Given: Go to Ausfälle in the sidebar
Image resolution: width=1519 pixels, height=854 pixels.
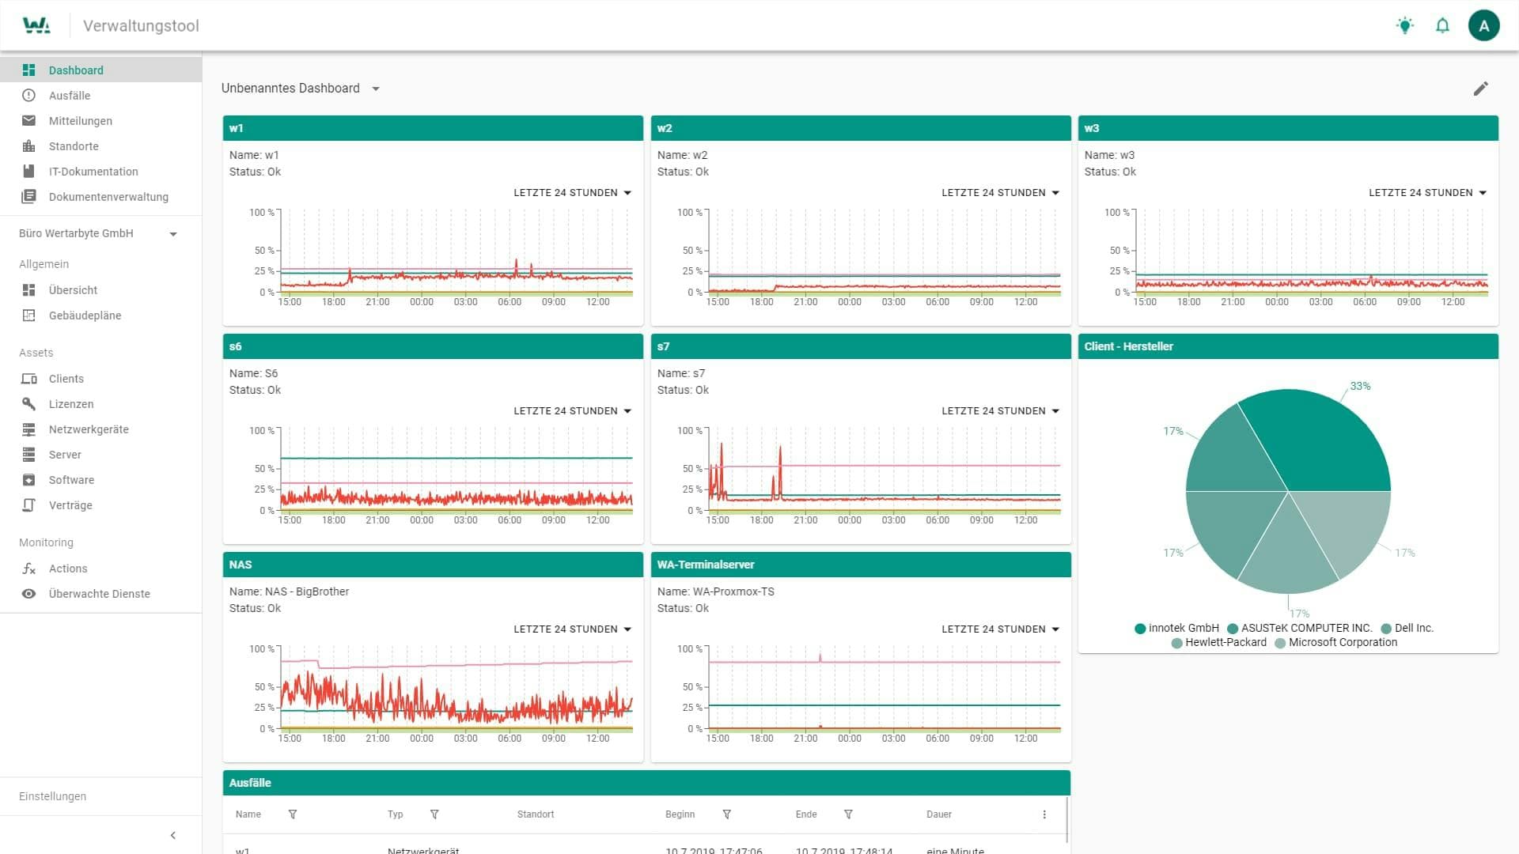Looking at the screenshot, I should click(70, 96).
